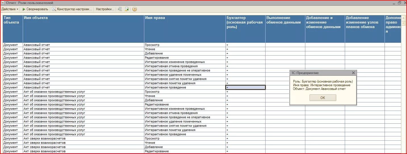Click the highlighted + cell in Авансовый отчет Интерактивное проведение row
Image resolution: width=407 pixels, height=154 pixels.
tap(246, 87)
